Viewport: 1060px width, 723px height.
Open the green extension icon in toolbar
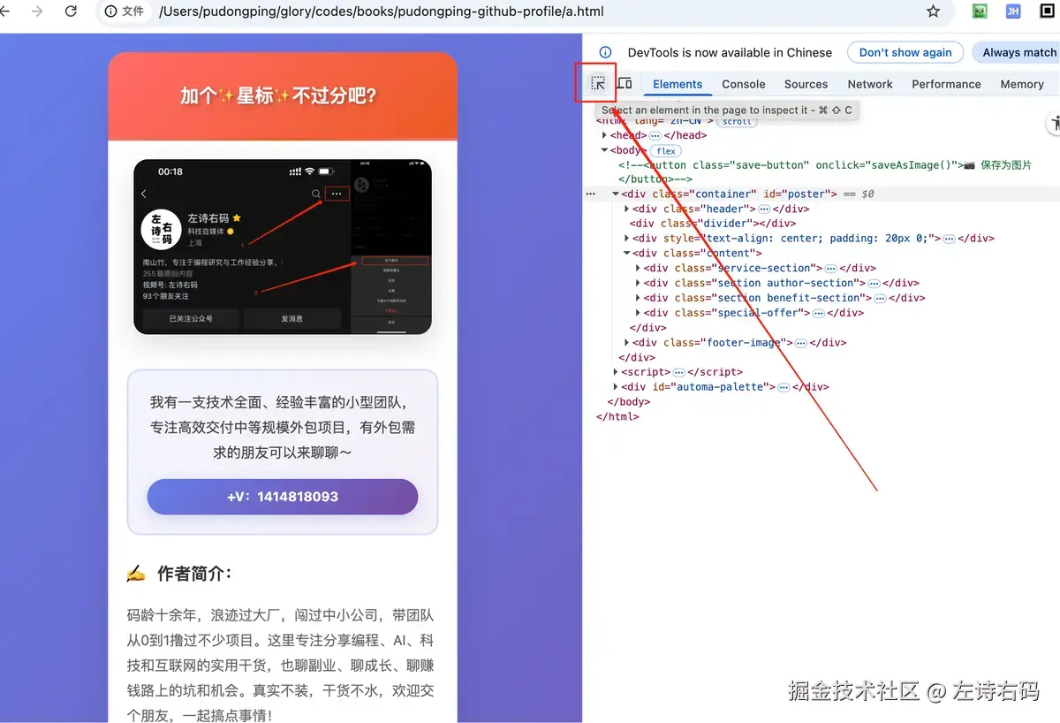[x=980, y=11]
